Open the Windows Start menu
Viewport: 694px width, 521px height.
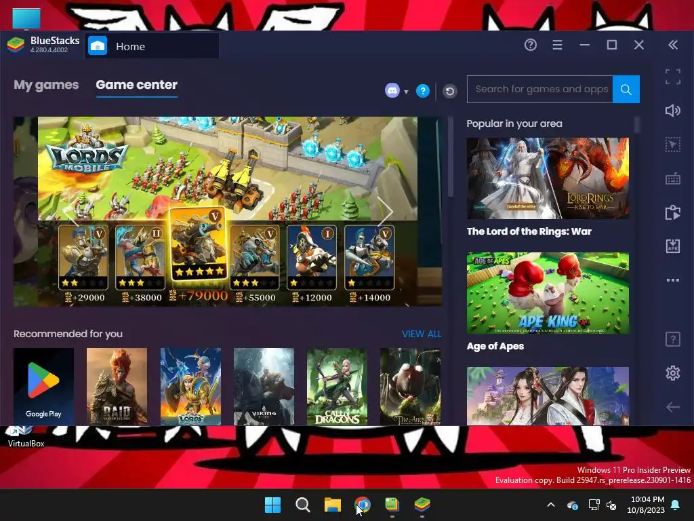(x=272, y=505)
